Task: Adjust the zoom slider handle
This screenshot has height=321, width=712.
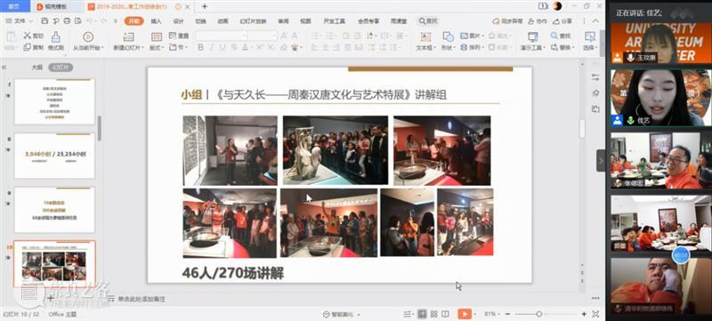Action: (x=538, y=314)
